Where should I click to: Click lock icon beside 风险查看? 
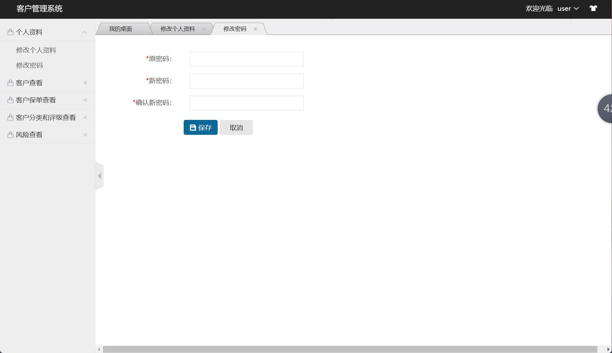10,135
